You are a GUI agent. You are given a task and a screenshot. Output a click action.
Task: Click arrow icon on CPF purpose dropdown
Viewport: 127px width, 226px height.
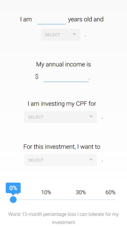tap(91, 117)
